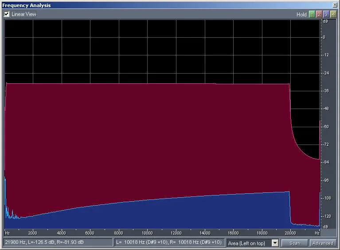
Task: Click the -84 dB scale label
Action: pos(326,162)
